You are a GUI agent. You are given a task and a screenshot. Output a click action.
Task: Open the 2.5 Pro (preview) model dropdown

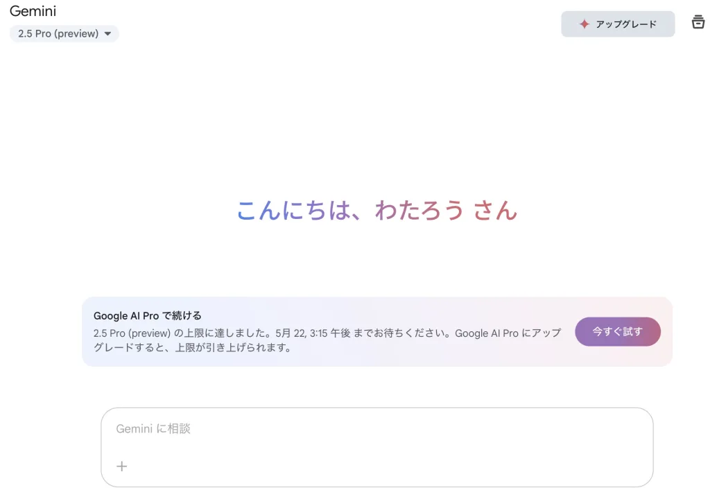point(64,33)
